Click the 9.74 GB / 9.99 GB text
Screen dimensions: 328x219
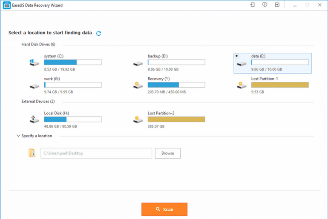59,92
